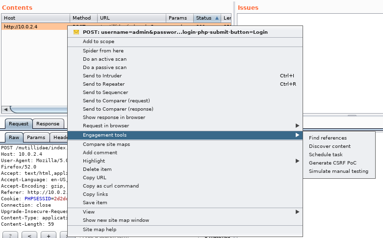This screenshot has width=383, height=238.
Task: Click the '<' previous match button
Action: pyautogui.click(x=29, y=235)
